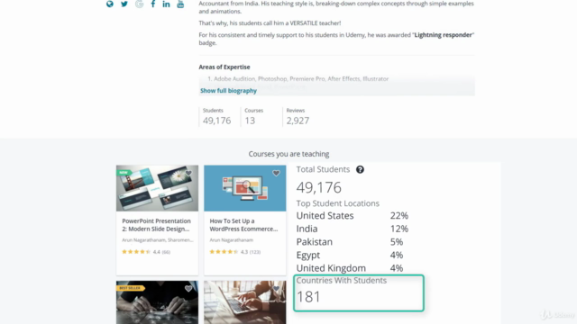The image size is (577, 324).
Task: Wishlist heart on the Best Seller course
Action: point(188,289)
